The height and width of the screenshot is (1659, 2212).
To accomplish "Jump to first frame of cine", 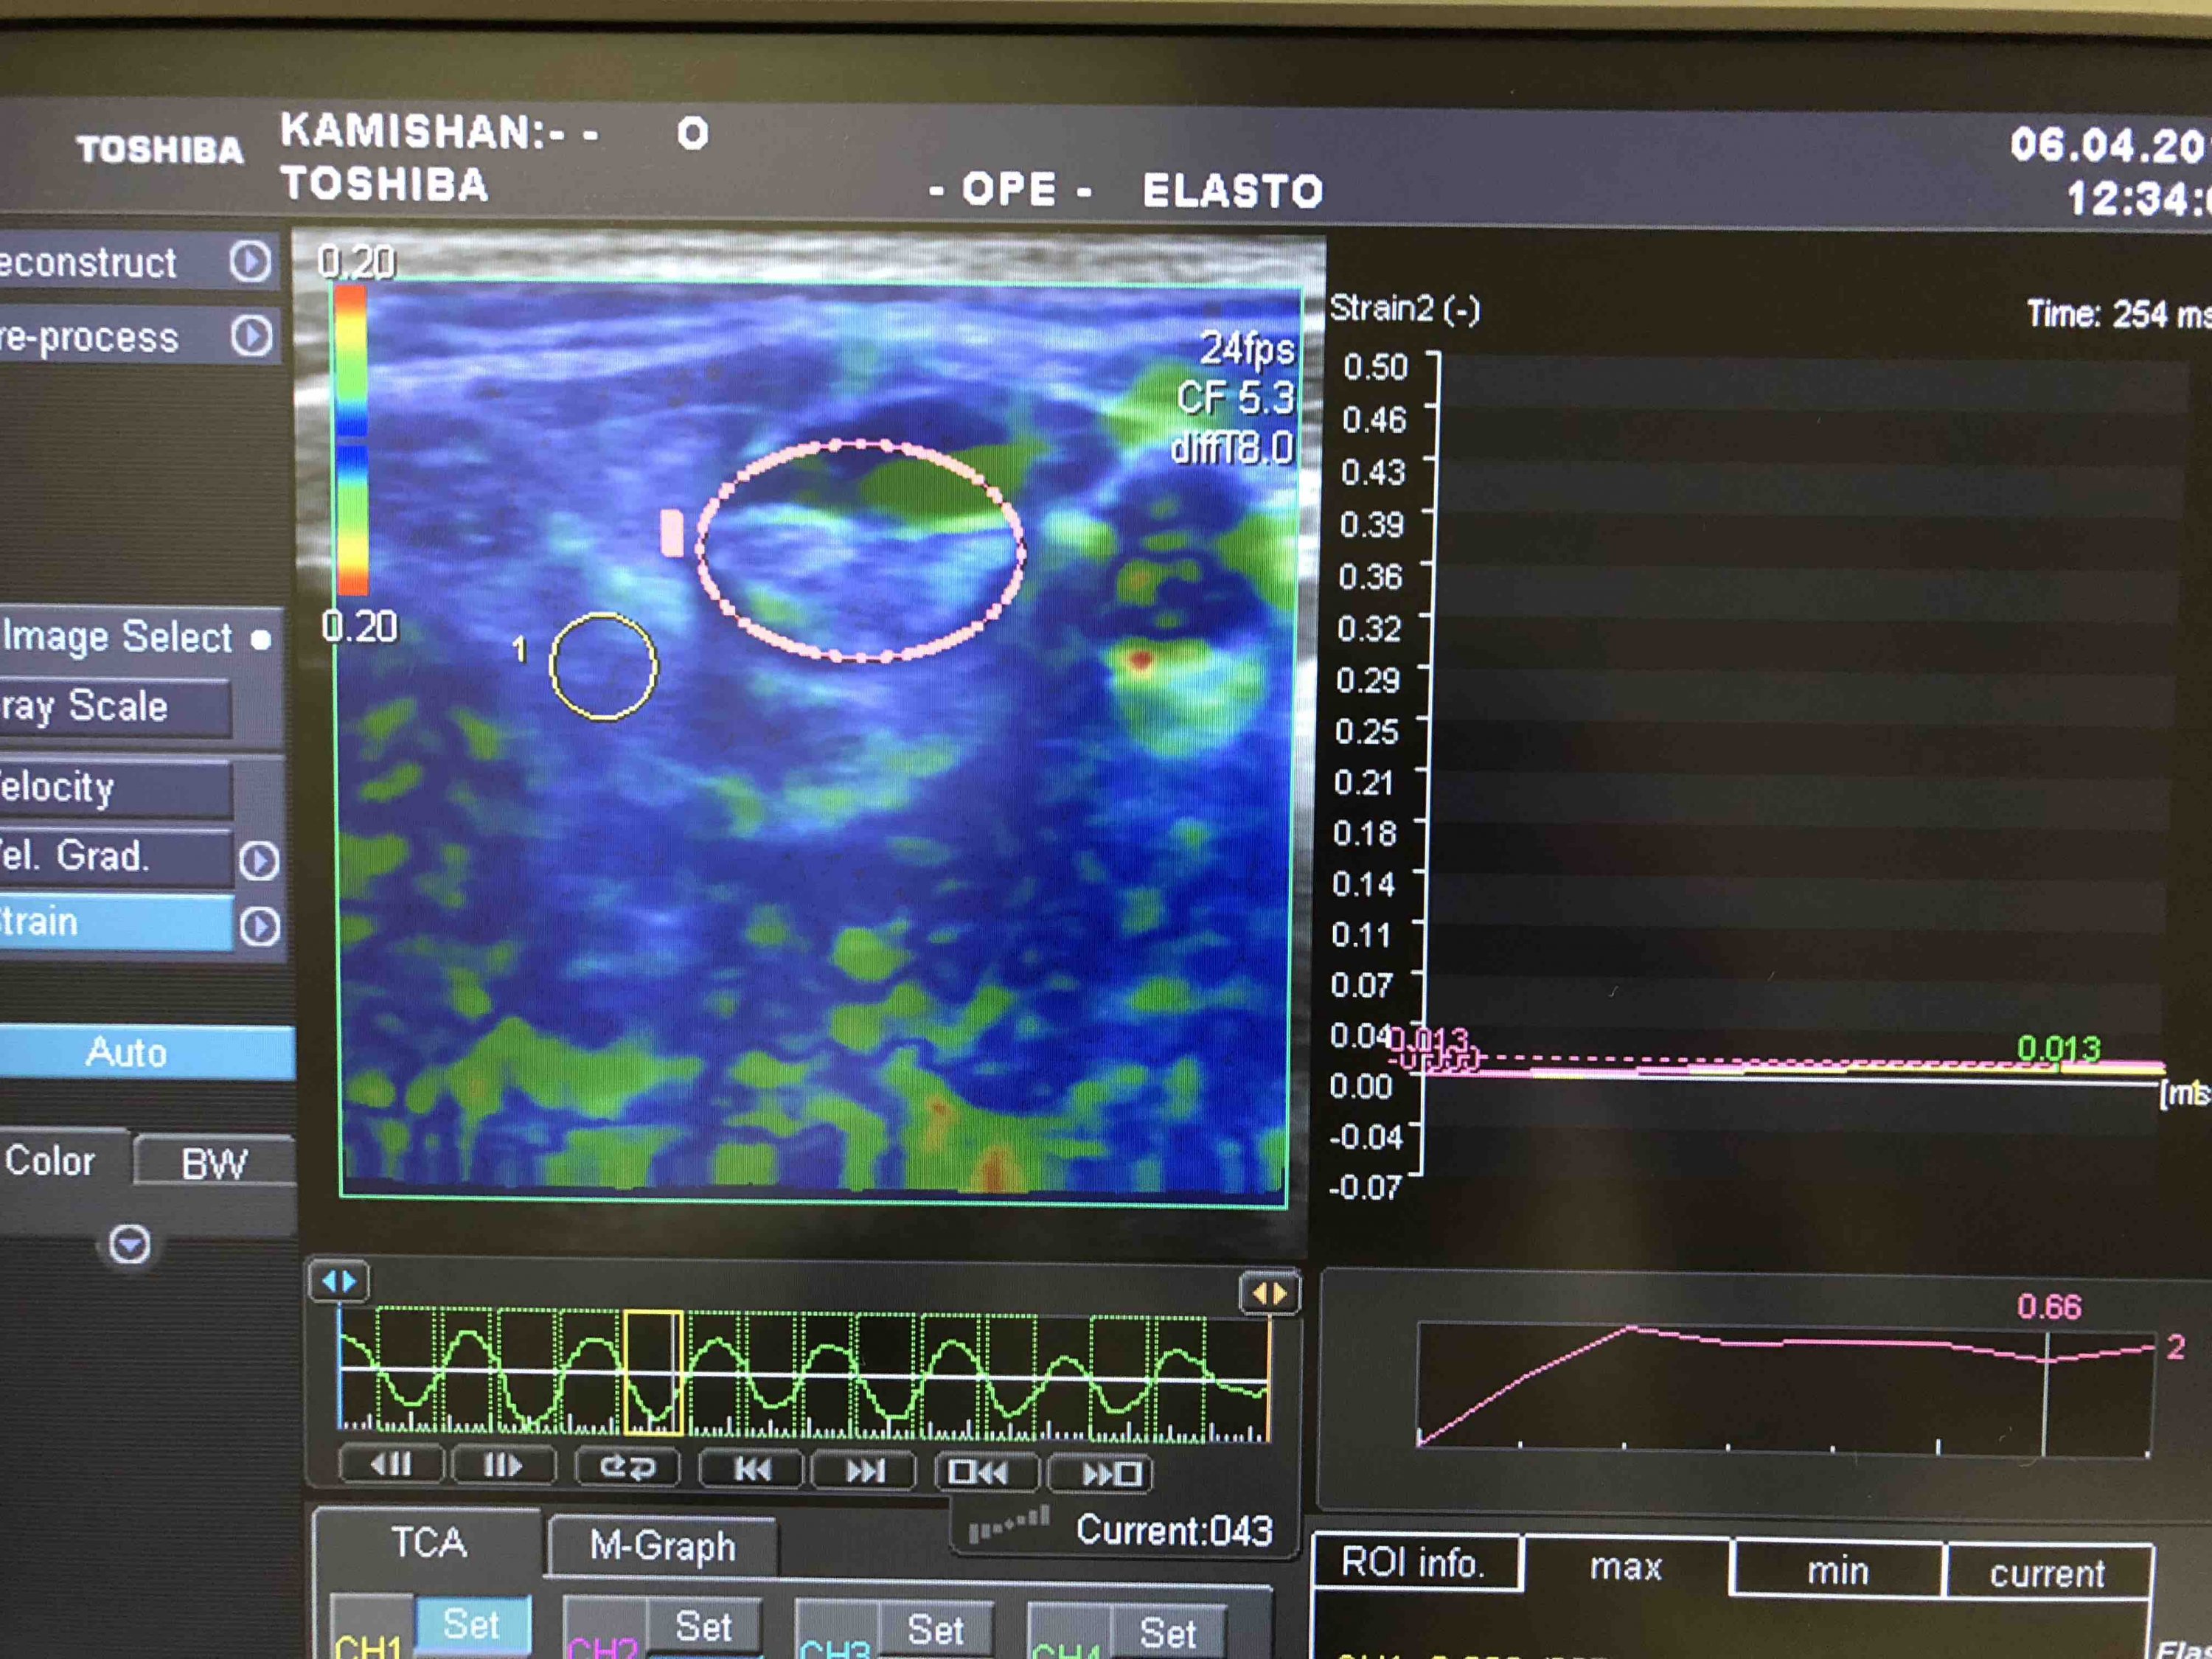I will (753, 1469).
